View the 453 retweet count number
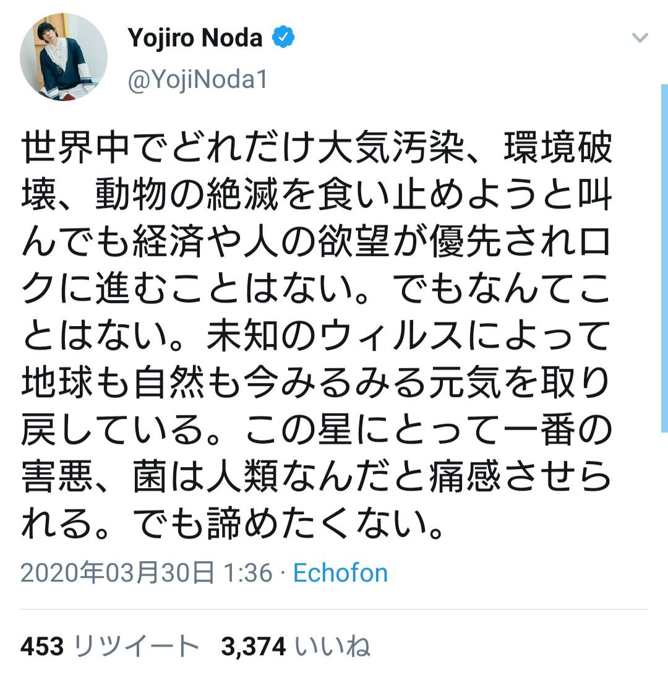668x680 pixels. (42, 647)
